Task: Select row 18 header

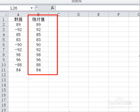Action: [4, 105]
